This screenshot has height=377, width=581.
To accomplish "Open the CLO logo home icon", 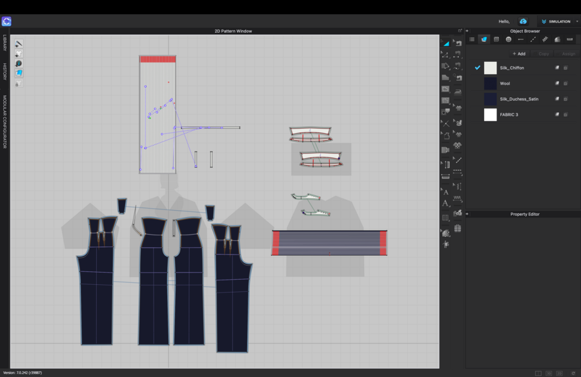I will (x=6, y=21).
